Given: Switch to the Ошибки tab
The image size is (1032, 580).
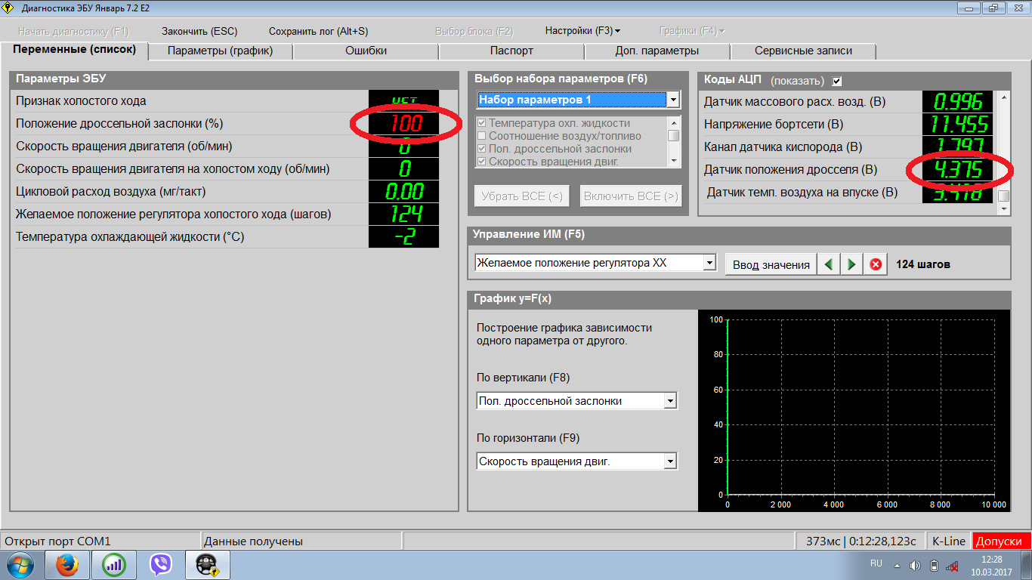Looking at the screenshot, I should (366, 51).
